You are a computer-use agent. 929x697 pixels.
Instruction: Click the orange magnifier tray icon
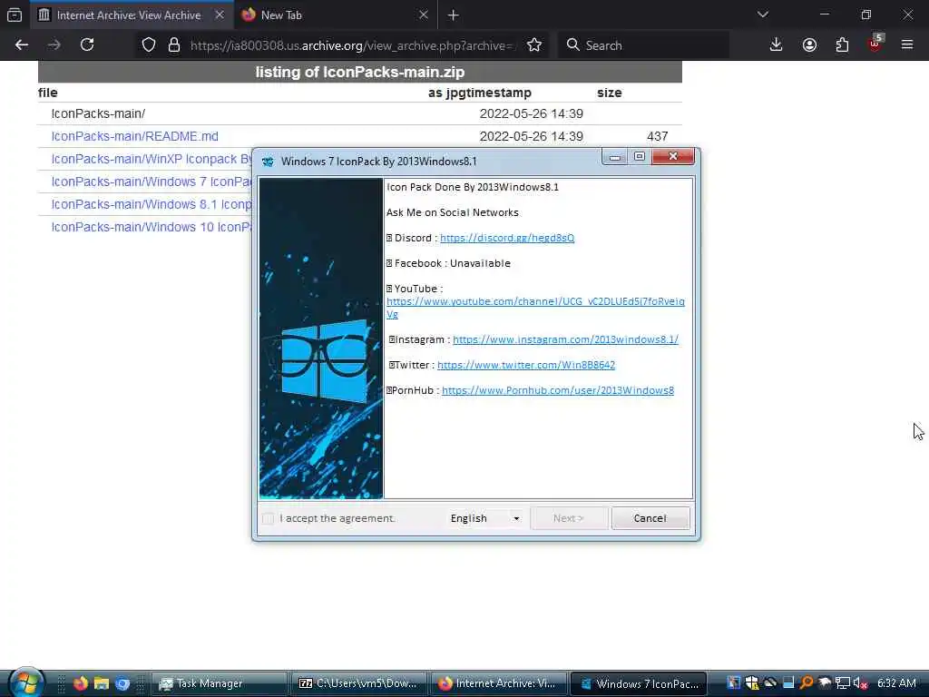point(807,683)
